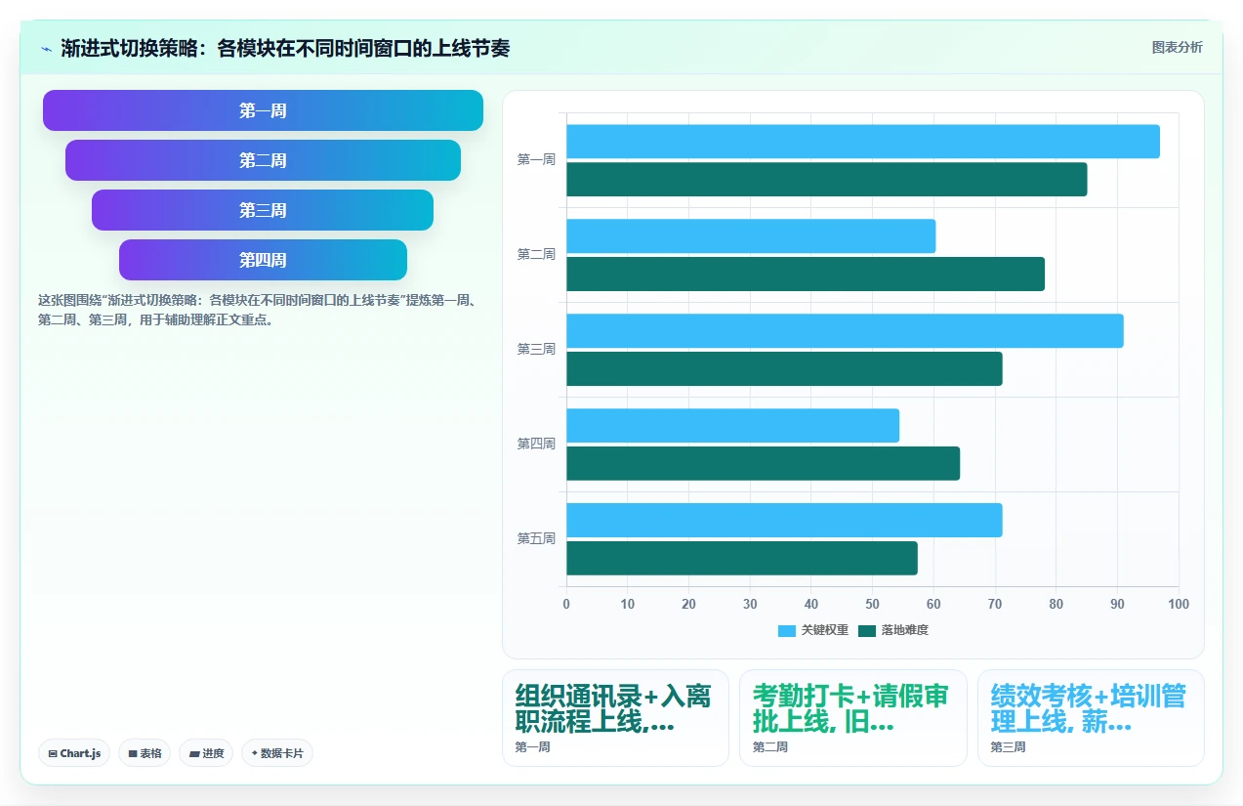This screenshot has height=806, width=1243.
Task: Open the 绩效考核+培训管理上线 data card
Action: (x=1091, y=718)
